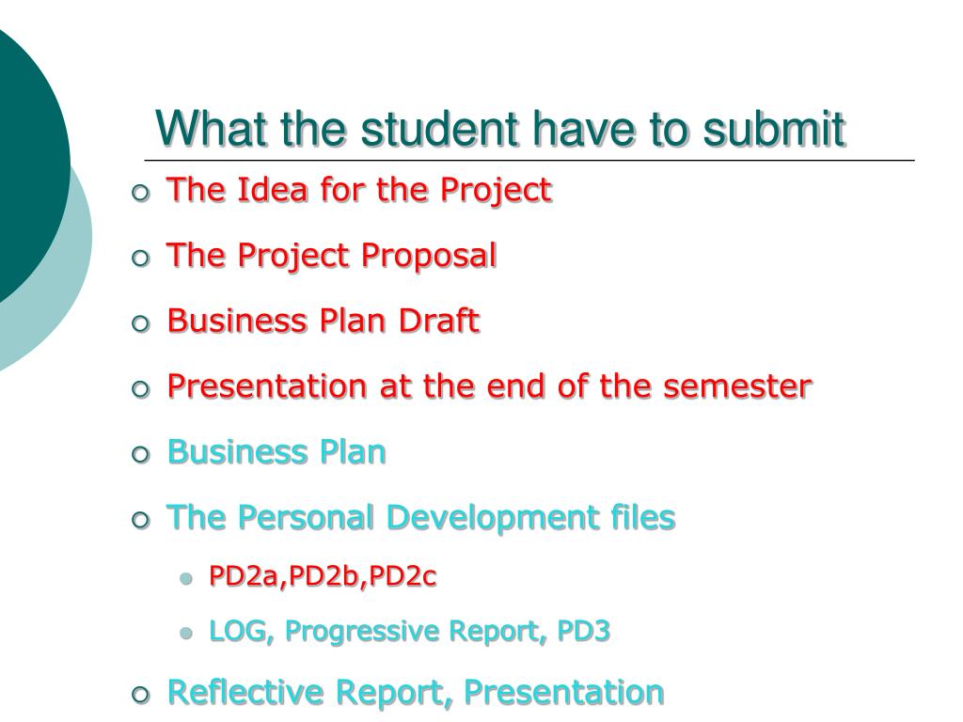The image size is (963, 722).
Task: Click filled bullet dot beside 'PD2a,PD2b,PD2c'
Action: [x=187, y=578]
